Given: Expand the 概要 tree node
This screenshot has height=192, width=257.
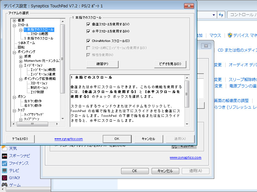Looking at the screenshot, I should coord(14,20).
